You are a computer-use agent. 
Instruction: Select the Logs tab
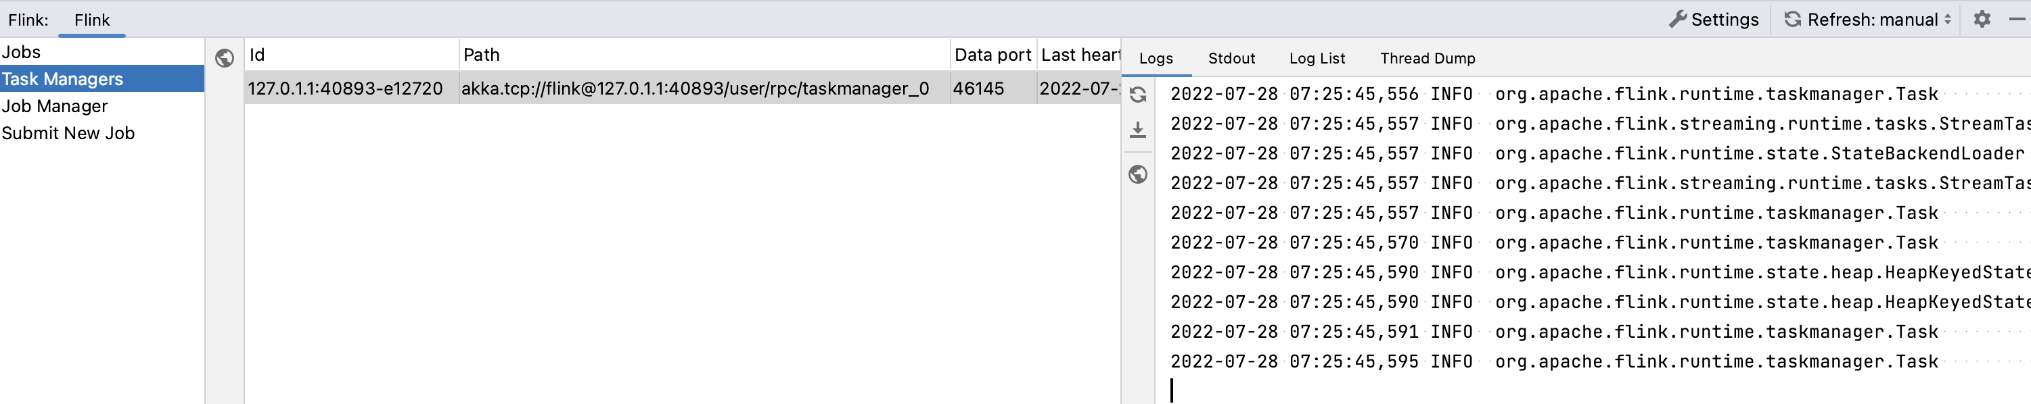pos(1156,58)
